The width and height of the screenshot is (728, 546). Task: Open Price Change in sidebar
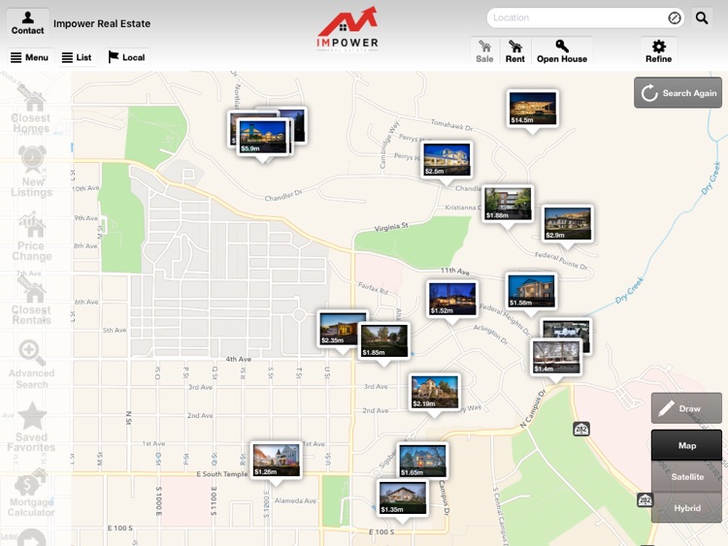(x=32, y=237)
